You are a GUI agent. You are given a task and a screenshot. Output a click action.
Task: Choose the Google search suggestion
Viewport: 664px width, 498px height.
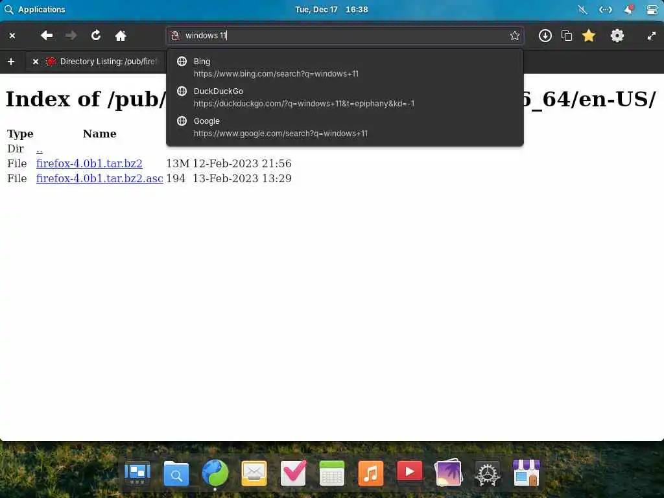[345, 127]
